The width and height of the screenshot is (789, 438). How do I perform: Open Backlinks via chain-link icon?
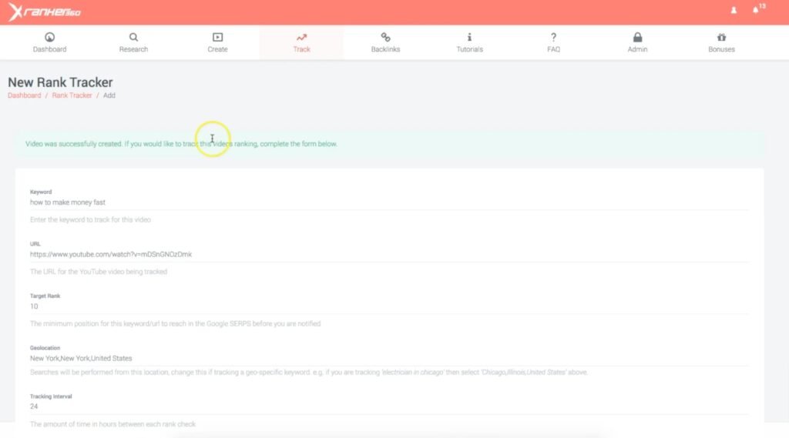click(x=385, y=37)
